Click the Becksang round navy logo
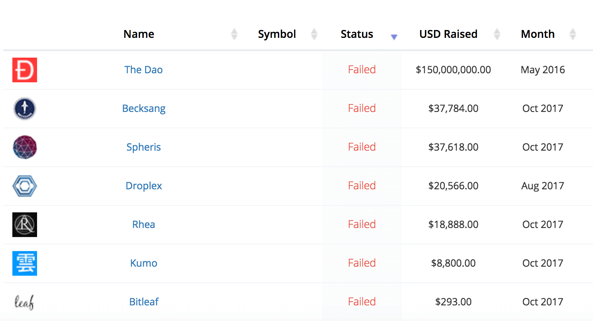This screenshot has width=593, height=321. point(25,109)
